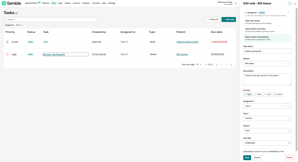The width and height of the screenshot is (298, 162).
Task: Set priority to Low
Action: 268,94
